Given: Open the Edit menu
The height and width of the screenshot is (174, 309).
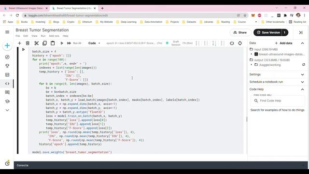Looking at the screenshot, I should pos(26,36).
